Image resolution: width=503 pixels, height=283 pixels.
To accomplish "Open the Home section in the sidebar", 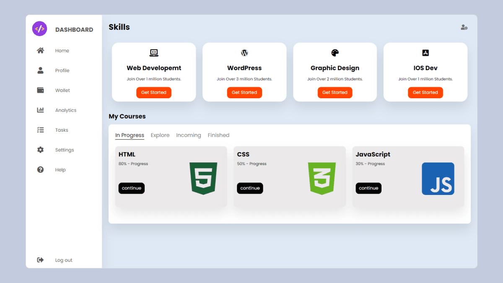I will pos(40,50).
